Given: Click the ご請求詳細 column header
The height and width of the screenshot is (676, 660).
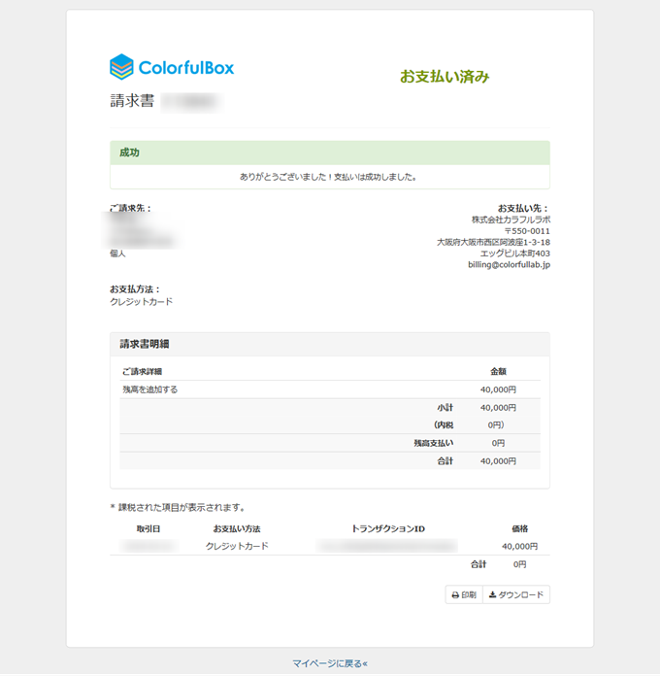Looking at the screenshot, I should pos(142,372).
